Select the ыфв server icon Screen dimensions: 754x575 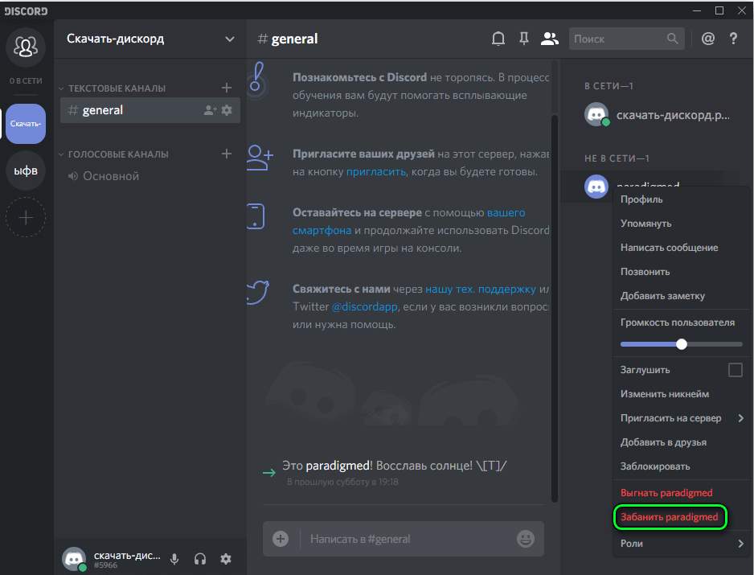click(26, 170)
